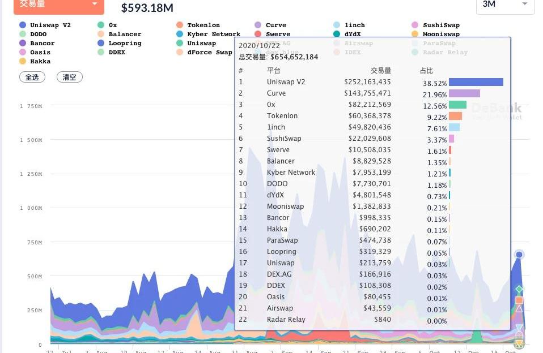Screen dimensions: 543x353
Task: Click the light blue 1inch legend dot
Action: (337, 25)
